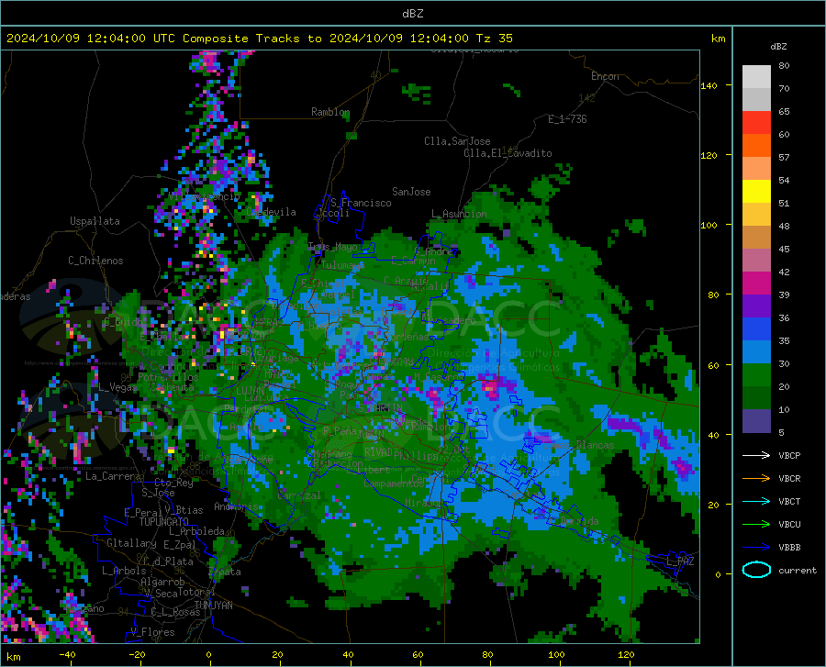Click the 'L_Vegas' map label
This screenshot has width=826, height=667.
point(117,387)
